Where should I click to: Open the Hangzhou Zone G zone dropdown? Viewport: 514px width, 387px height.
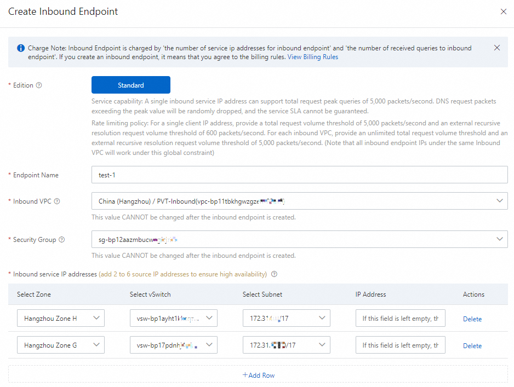coord(61,345)
